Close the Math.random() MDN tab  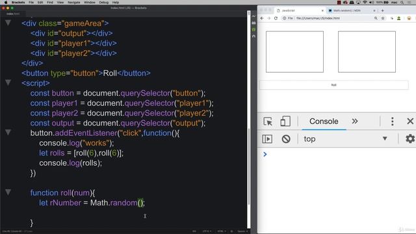374,10
